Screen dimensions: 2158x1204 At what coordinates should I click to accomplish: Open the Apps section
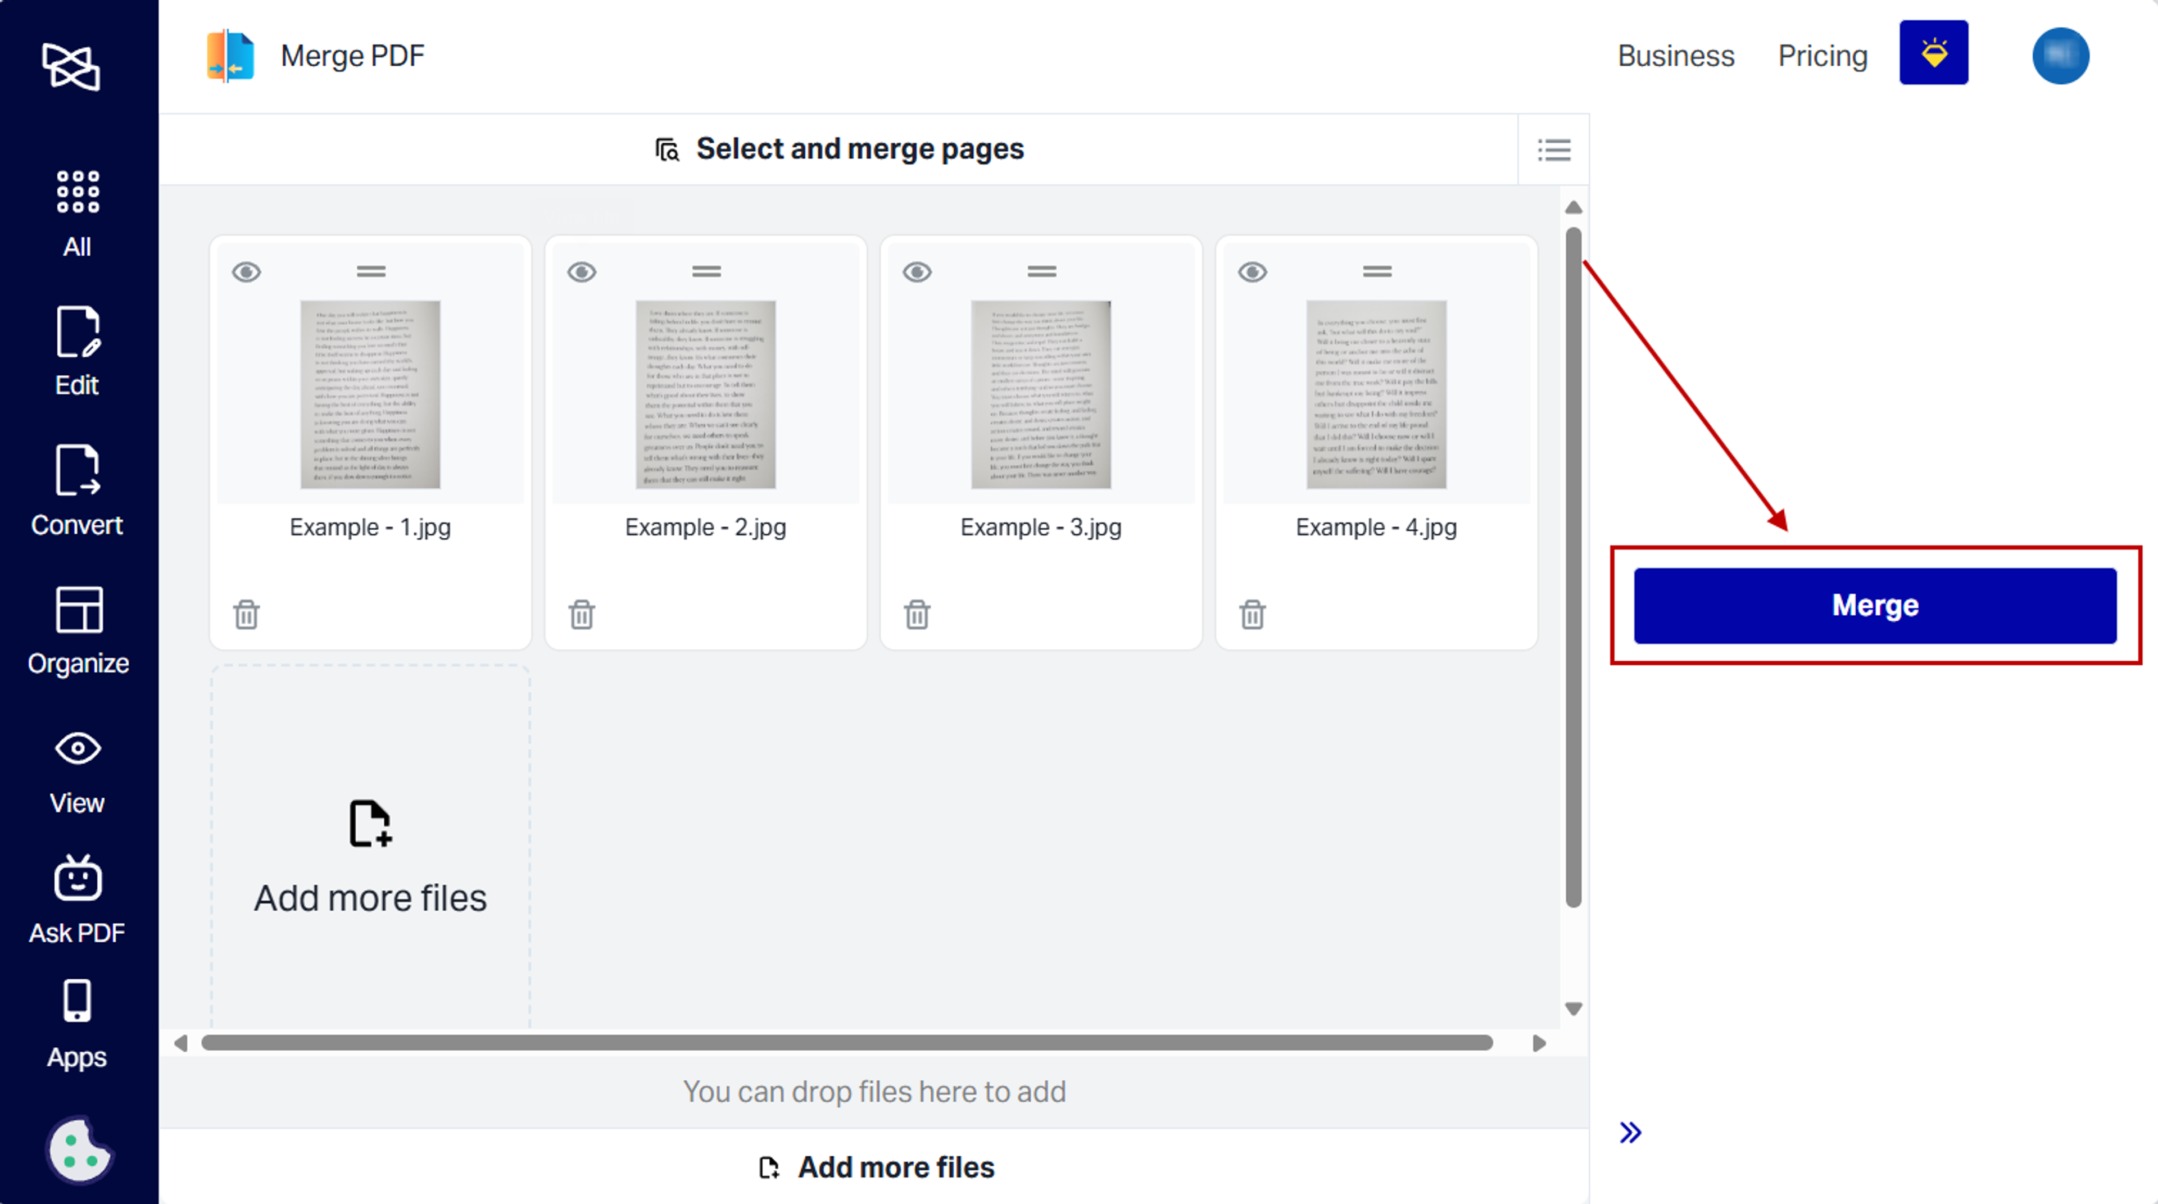pyautogui.click(x=77, y=1025)
